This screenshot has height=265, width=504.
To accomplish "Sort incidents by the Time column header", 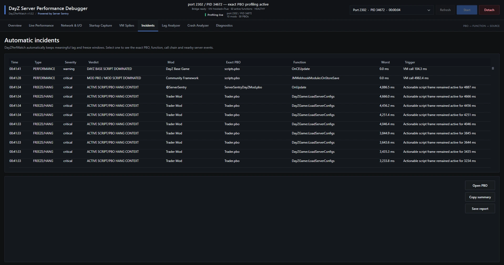I will (x=14, y=62).
